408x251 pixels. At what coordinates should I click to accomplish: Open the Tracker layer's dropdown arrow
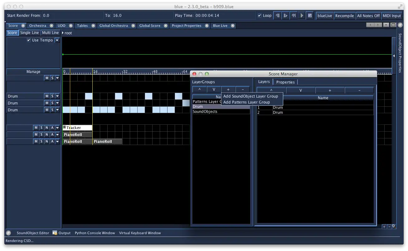(57, 128)
